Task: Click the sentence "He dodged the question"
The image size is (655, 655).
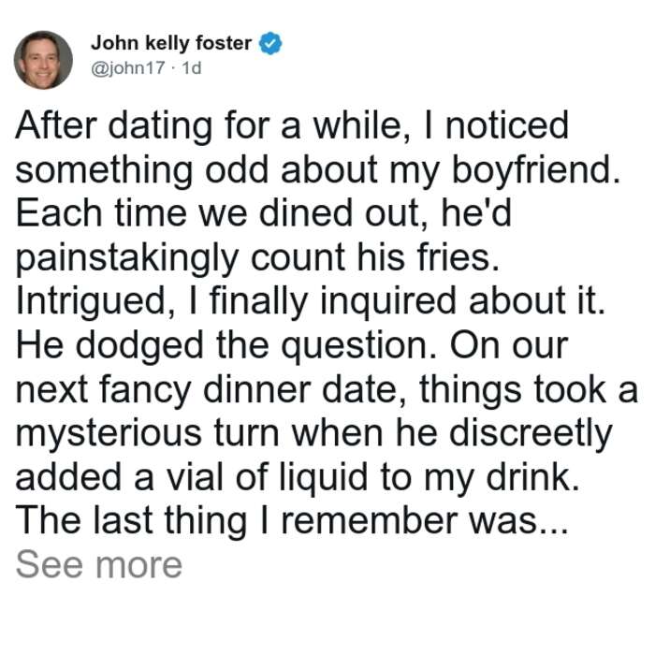Action: [x=222, y=346]
